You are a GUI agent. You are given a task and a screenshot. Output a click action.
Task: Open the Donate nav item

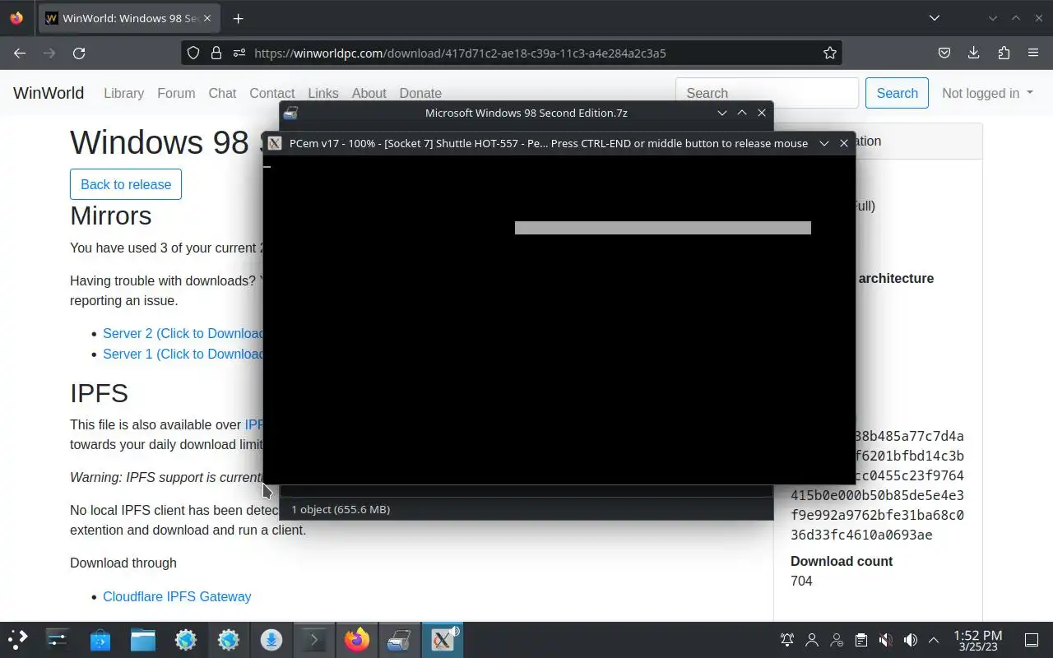click(420, 93)
